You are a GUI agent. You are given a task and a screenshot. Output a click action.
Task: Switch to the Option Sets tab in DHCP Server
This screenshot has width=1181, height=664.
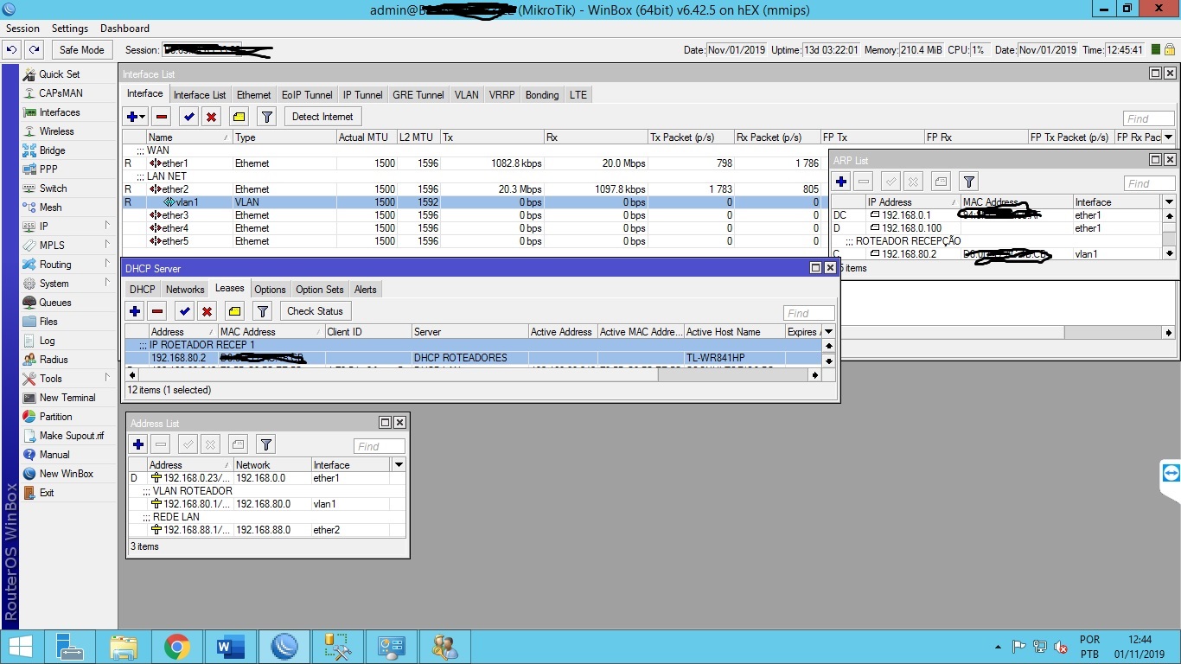[319, 290]
